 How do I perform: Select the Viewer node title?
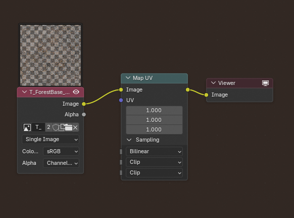coord(226,83)
